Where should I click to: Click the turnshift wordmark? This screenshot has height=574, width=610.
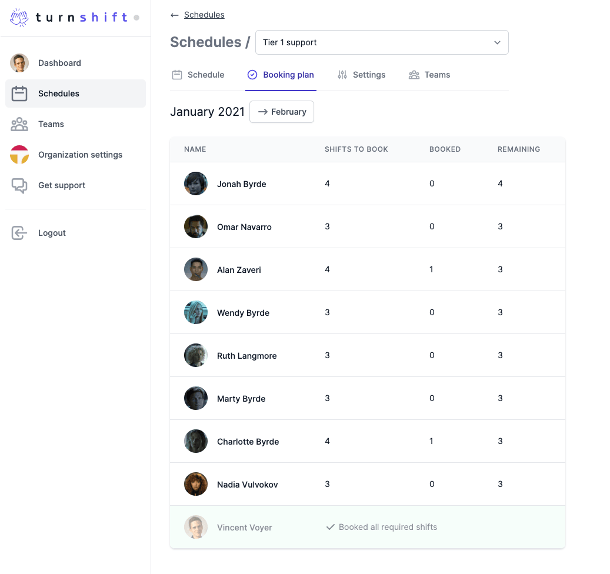click(82, 18)
